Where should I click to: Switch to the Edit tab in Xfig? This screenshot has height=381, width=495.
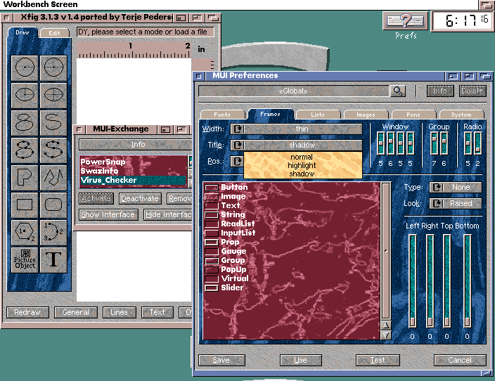53,32
